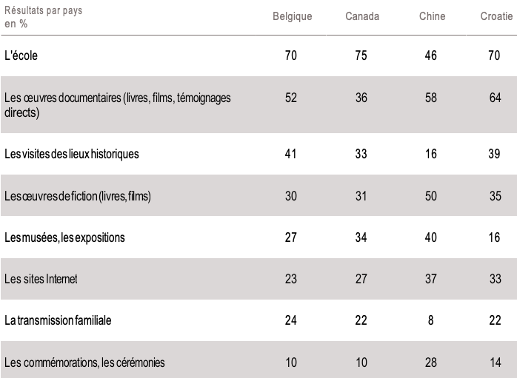Screen dimensions: 517x378
Task: Click Chine's value 28 for commémorations
Action: [431, 362]
